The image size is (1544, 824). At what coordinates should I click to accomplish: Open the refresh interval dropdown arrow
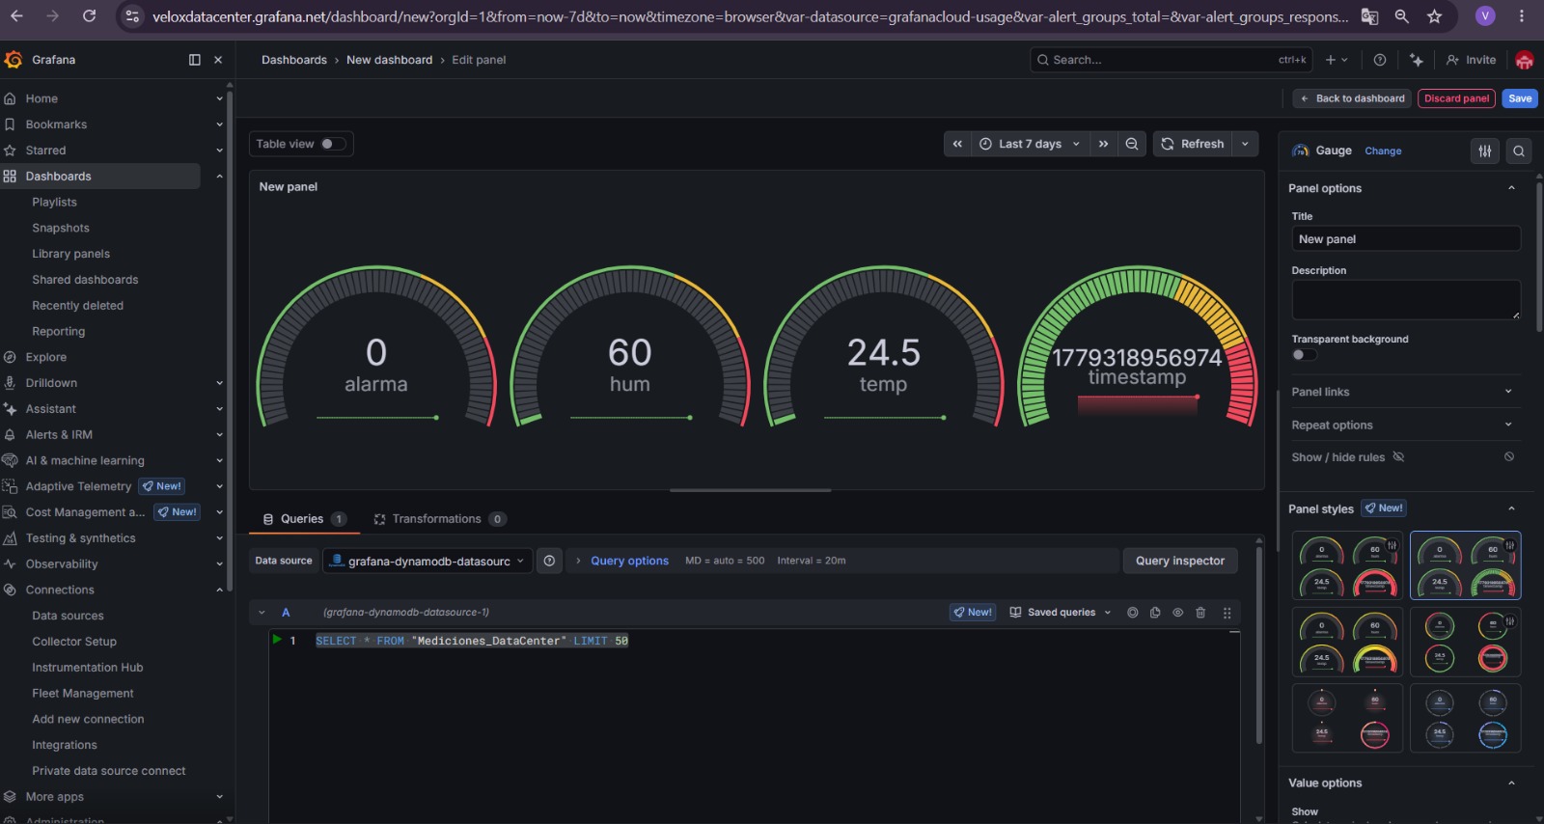[1245, 144]
